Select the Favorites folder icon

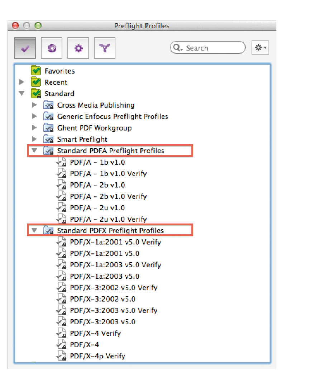36,70
